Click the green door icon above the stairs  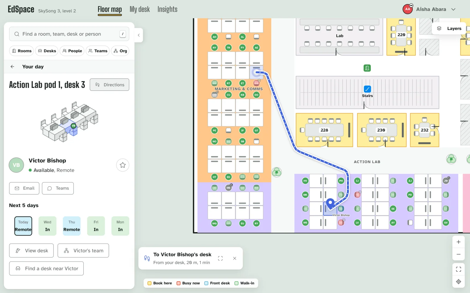coord(367,68)
